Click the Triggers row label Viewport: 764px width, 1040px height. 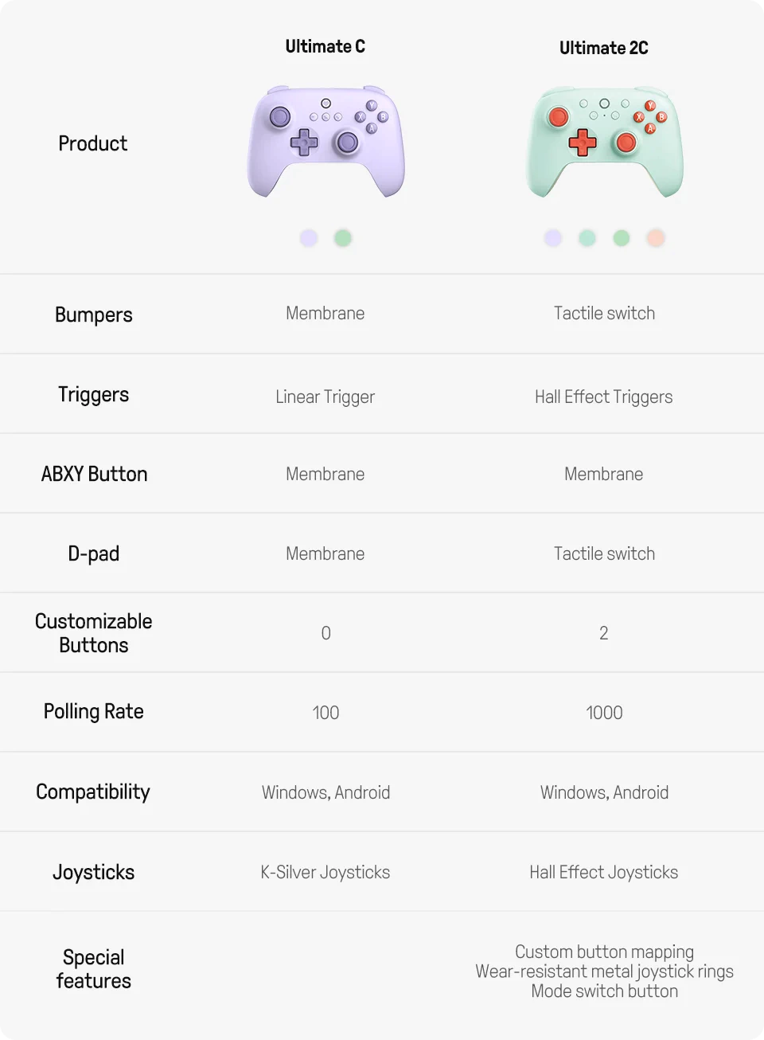pos(94,394)
